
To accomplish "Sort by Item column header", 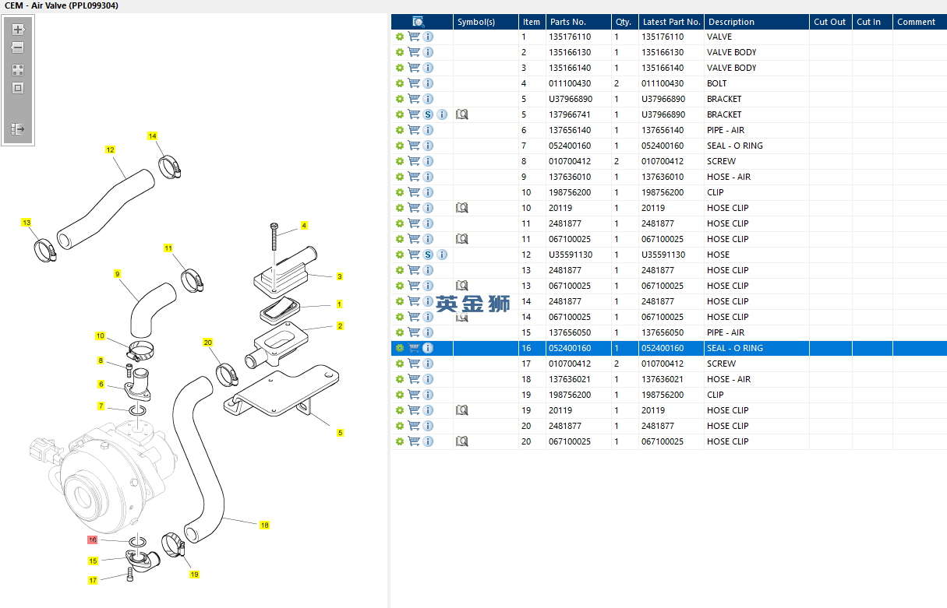I will [x=532, y=22].
